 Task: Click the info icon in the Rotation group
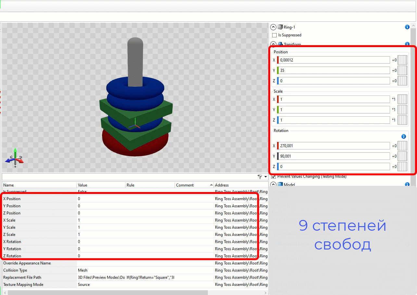404,136
